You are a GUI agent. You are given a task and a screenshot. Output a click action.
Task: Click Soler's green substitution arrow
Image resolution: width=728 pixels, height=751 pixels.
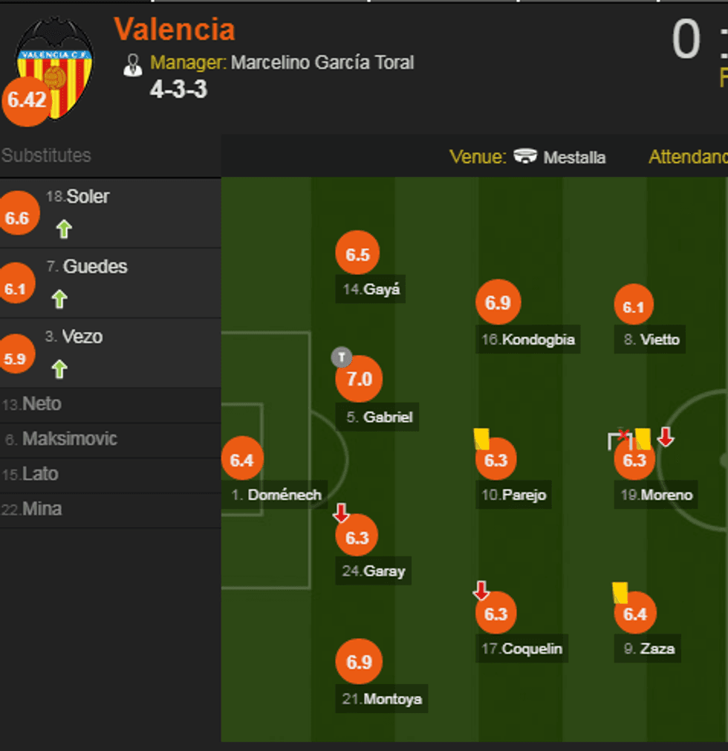pyautogui.click(x=64, y=229)
